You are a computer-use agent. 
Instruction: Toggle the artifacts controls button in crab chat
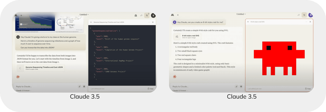point(304,15)
